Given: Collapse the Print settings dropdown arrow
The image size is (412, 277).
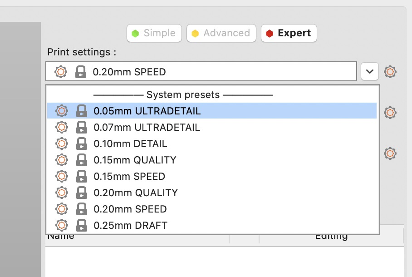Looking at the screenshot, I should (x=370, y=72).
